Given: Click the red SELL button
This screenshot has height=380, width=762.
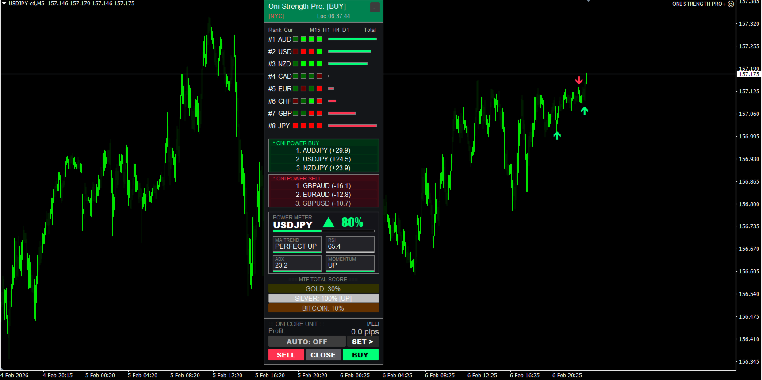Looking at the screenshot, I should click(286, 355).
